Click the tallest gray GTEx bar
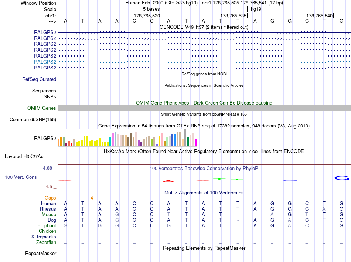 click(185, 137)
